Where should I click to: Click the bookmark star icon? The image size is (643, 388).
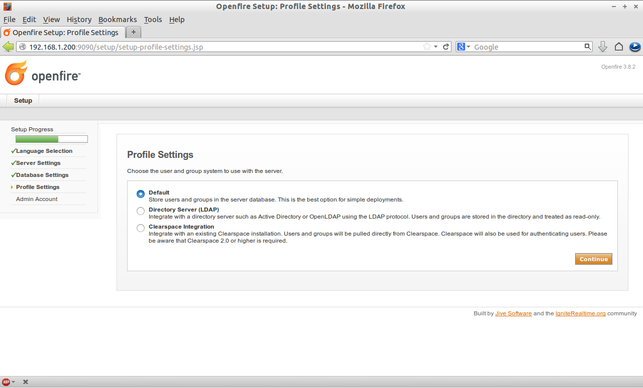[427, 47]
